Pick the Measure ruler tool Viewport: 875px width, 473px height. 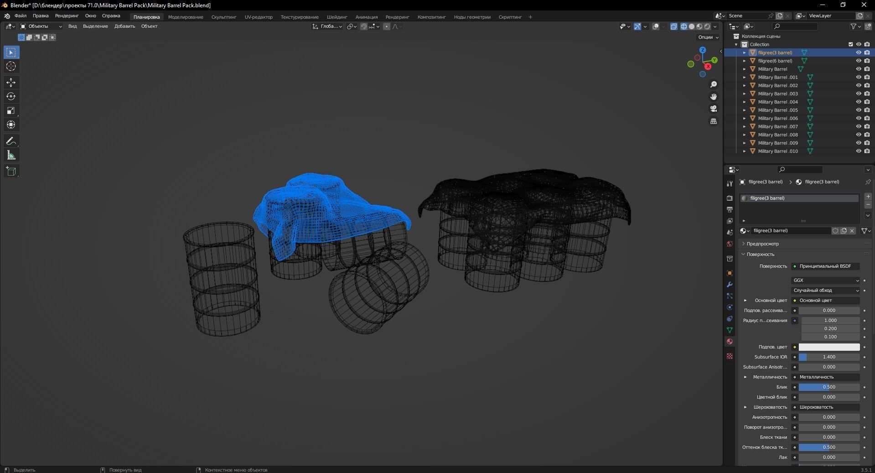(11, 156)
